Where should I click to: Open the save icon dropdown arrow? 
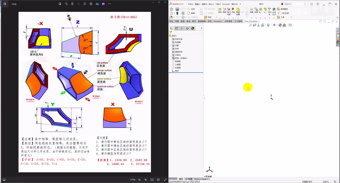(x=180, y=9)
